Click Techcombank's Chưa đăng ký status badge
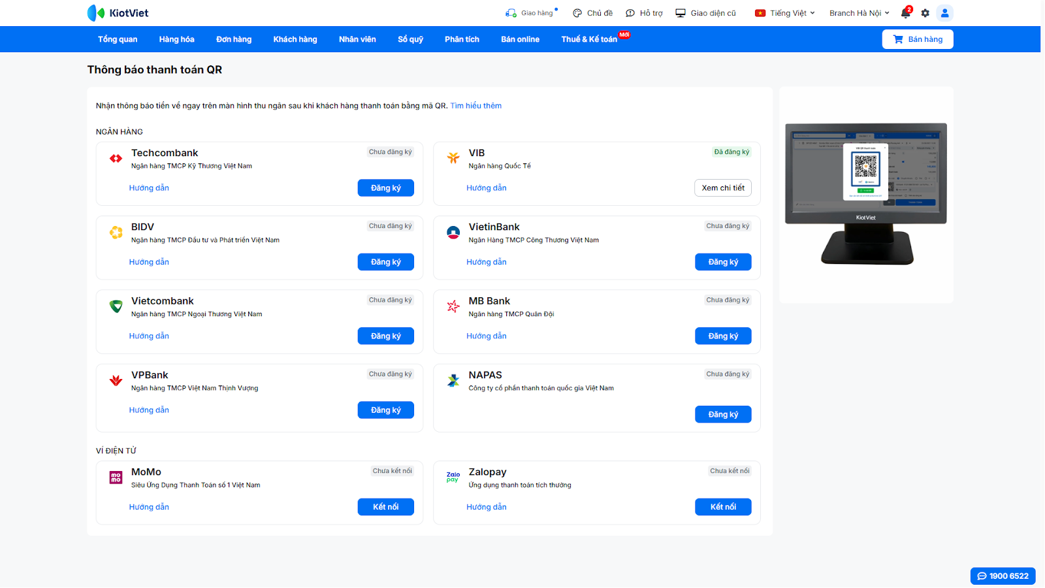 coord(391,152)
